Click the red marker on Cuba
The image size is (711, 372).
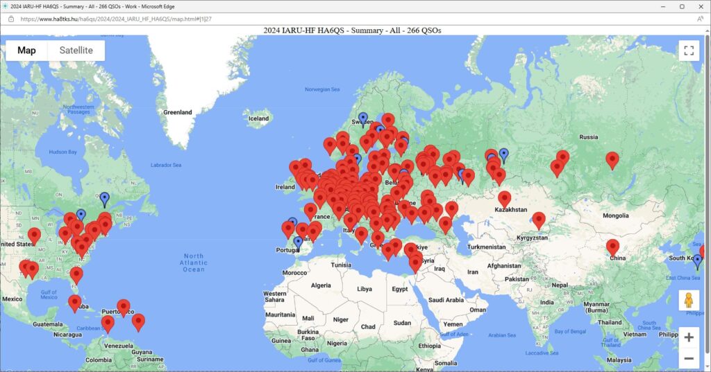pyautogui.click(x=74, y=303)
